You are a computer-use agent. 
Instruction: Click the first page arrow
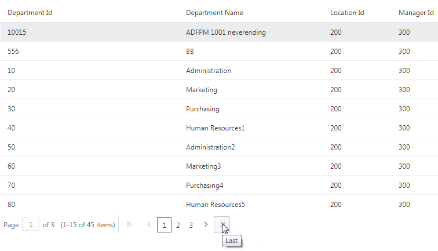(130, 224)
